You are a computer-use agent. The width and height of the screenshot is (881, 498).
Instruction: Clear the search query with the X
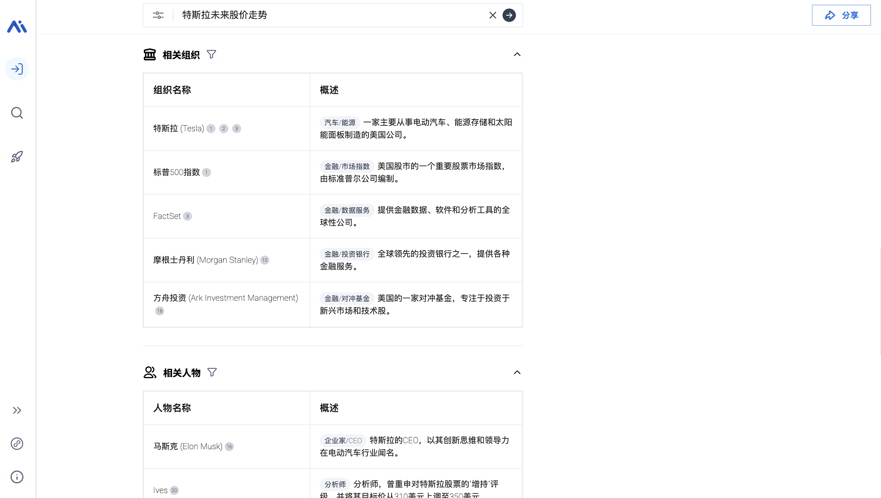493,15
